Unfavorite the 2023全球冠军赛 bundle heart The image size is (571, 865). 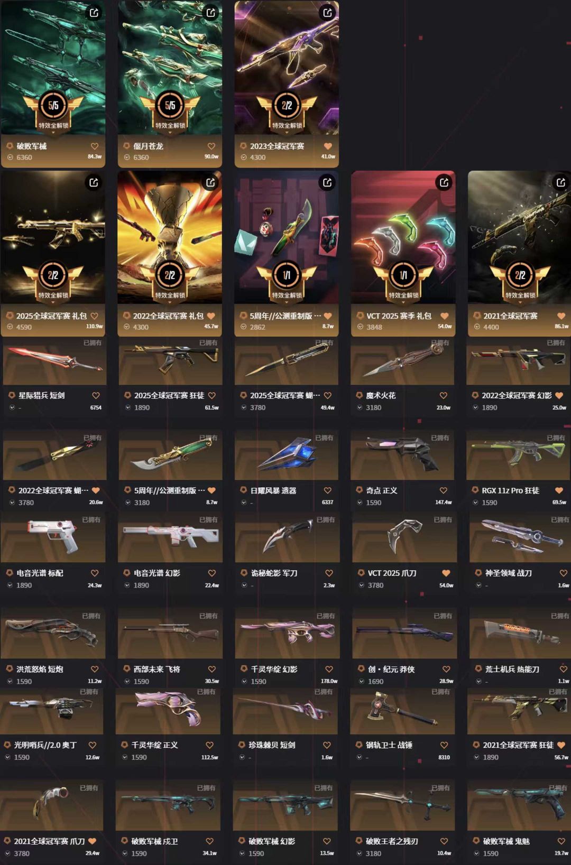328,146
